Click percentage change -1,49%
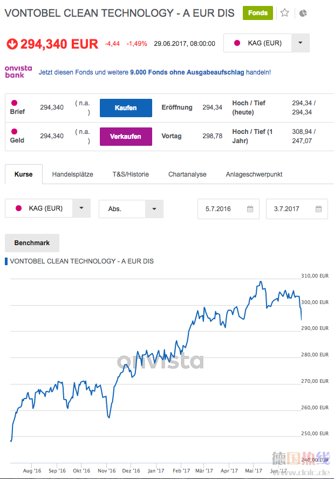The image size is (334, 479). tap(137, 44)
